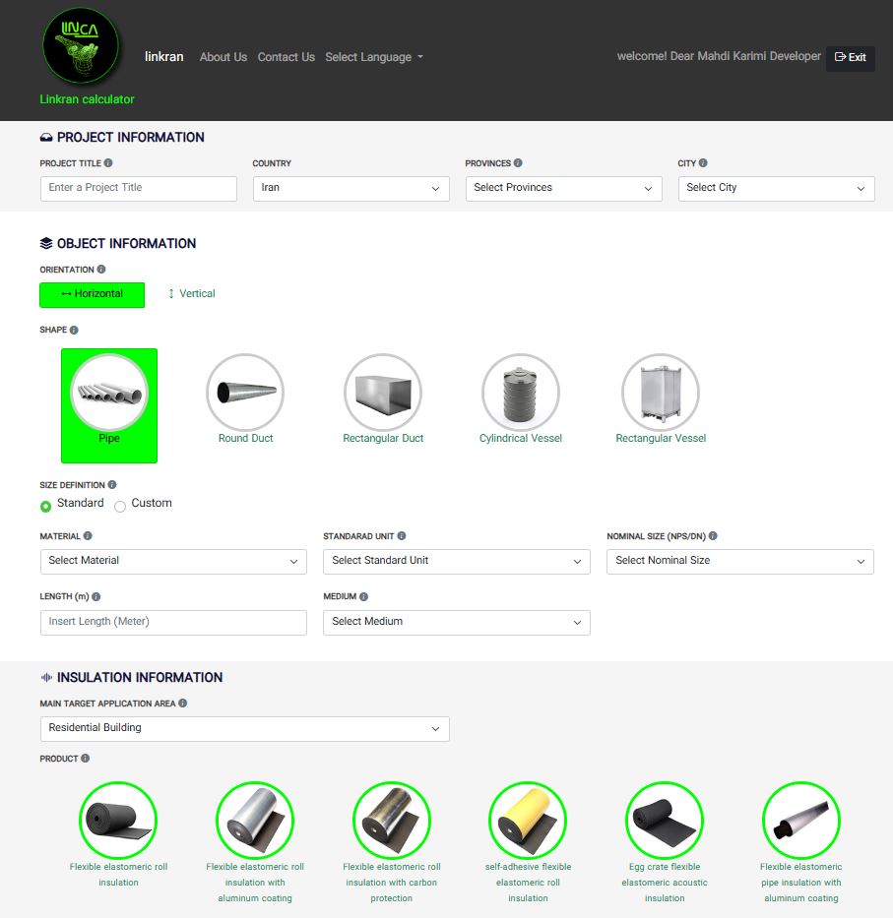
Task: Click the Shape info icon
Action: [x=74, y=330]
